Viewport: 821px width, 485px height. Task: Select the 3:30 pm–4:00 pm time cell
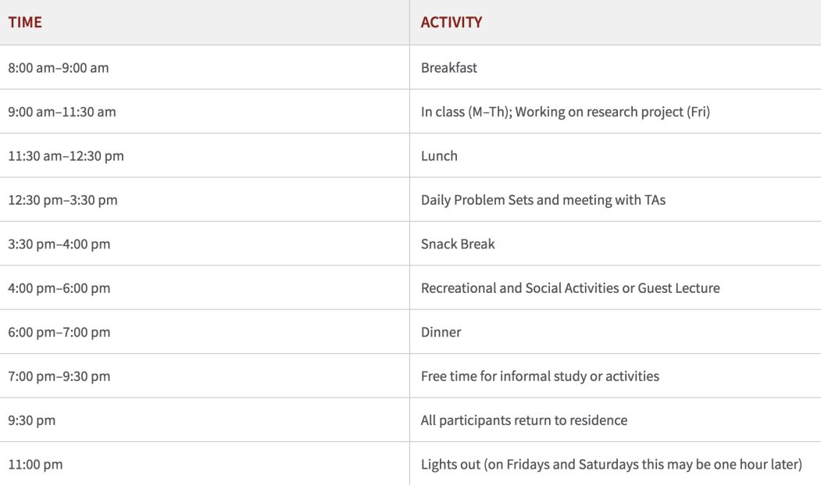pos(59,244)
